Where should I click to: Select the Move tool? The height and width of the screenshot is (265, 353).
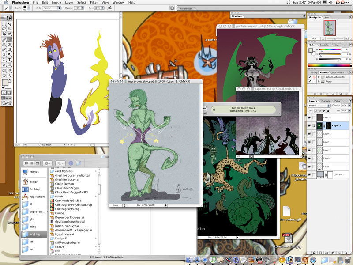pos(9,24)
